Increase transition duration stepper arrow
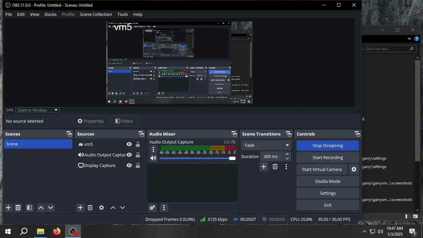The height and width of the screenshot is (238, 423). click(287, 154)
